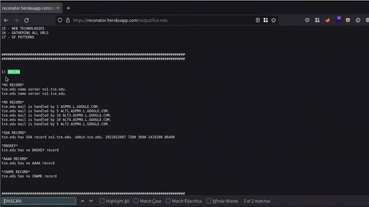Click the purple extension with badge 4
369x207 pixels.
click(338, 20)
